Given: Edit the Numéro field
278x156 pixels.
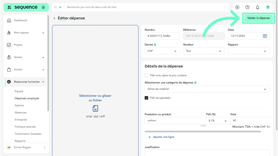Looking at the screenshot, I should (162, 36).
